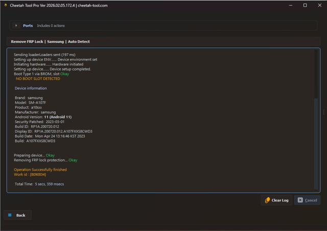The image size is (327, 231).
Task: Click the 'Build ID: RP1A.200720.012' line
Action: 37,126
